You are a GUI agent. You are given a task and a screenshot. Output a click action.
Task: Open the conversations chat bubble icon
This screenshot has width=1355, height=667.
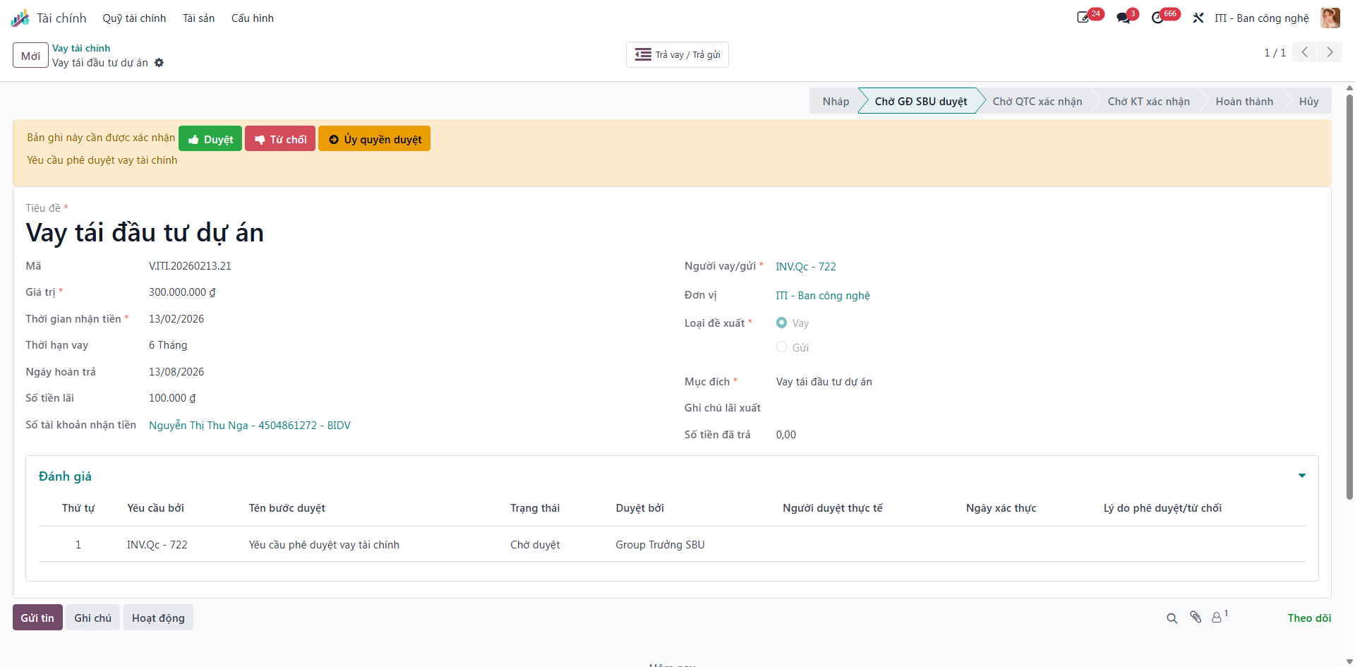point(1124,18)
